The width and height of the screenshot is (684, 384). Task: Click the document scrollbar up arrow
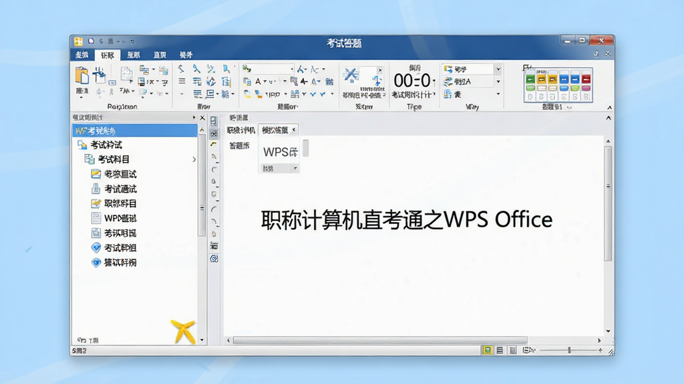(608, 141)
